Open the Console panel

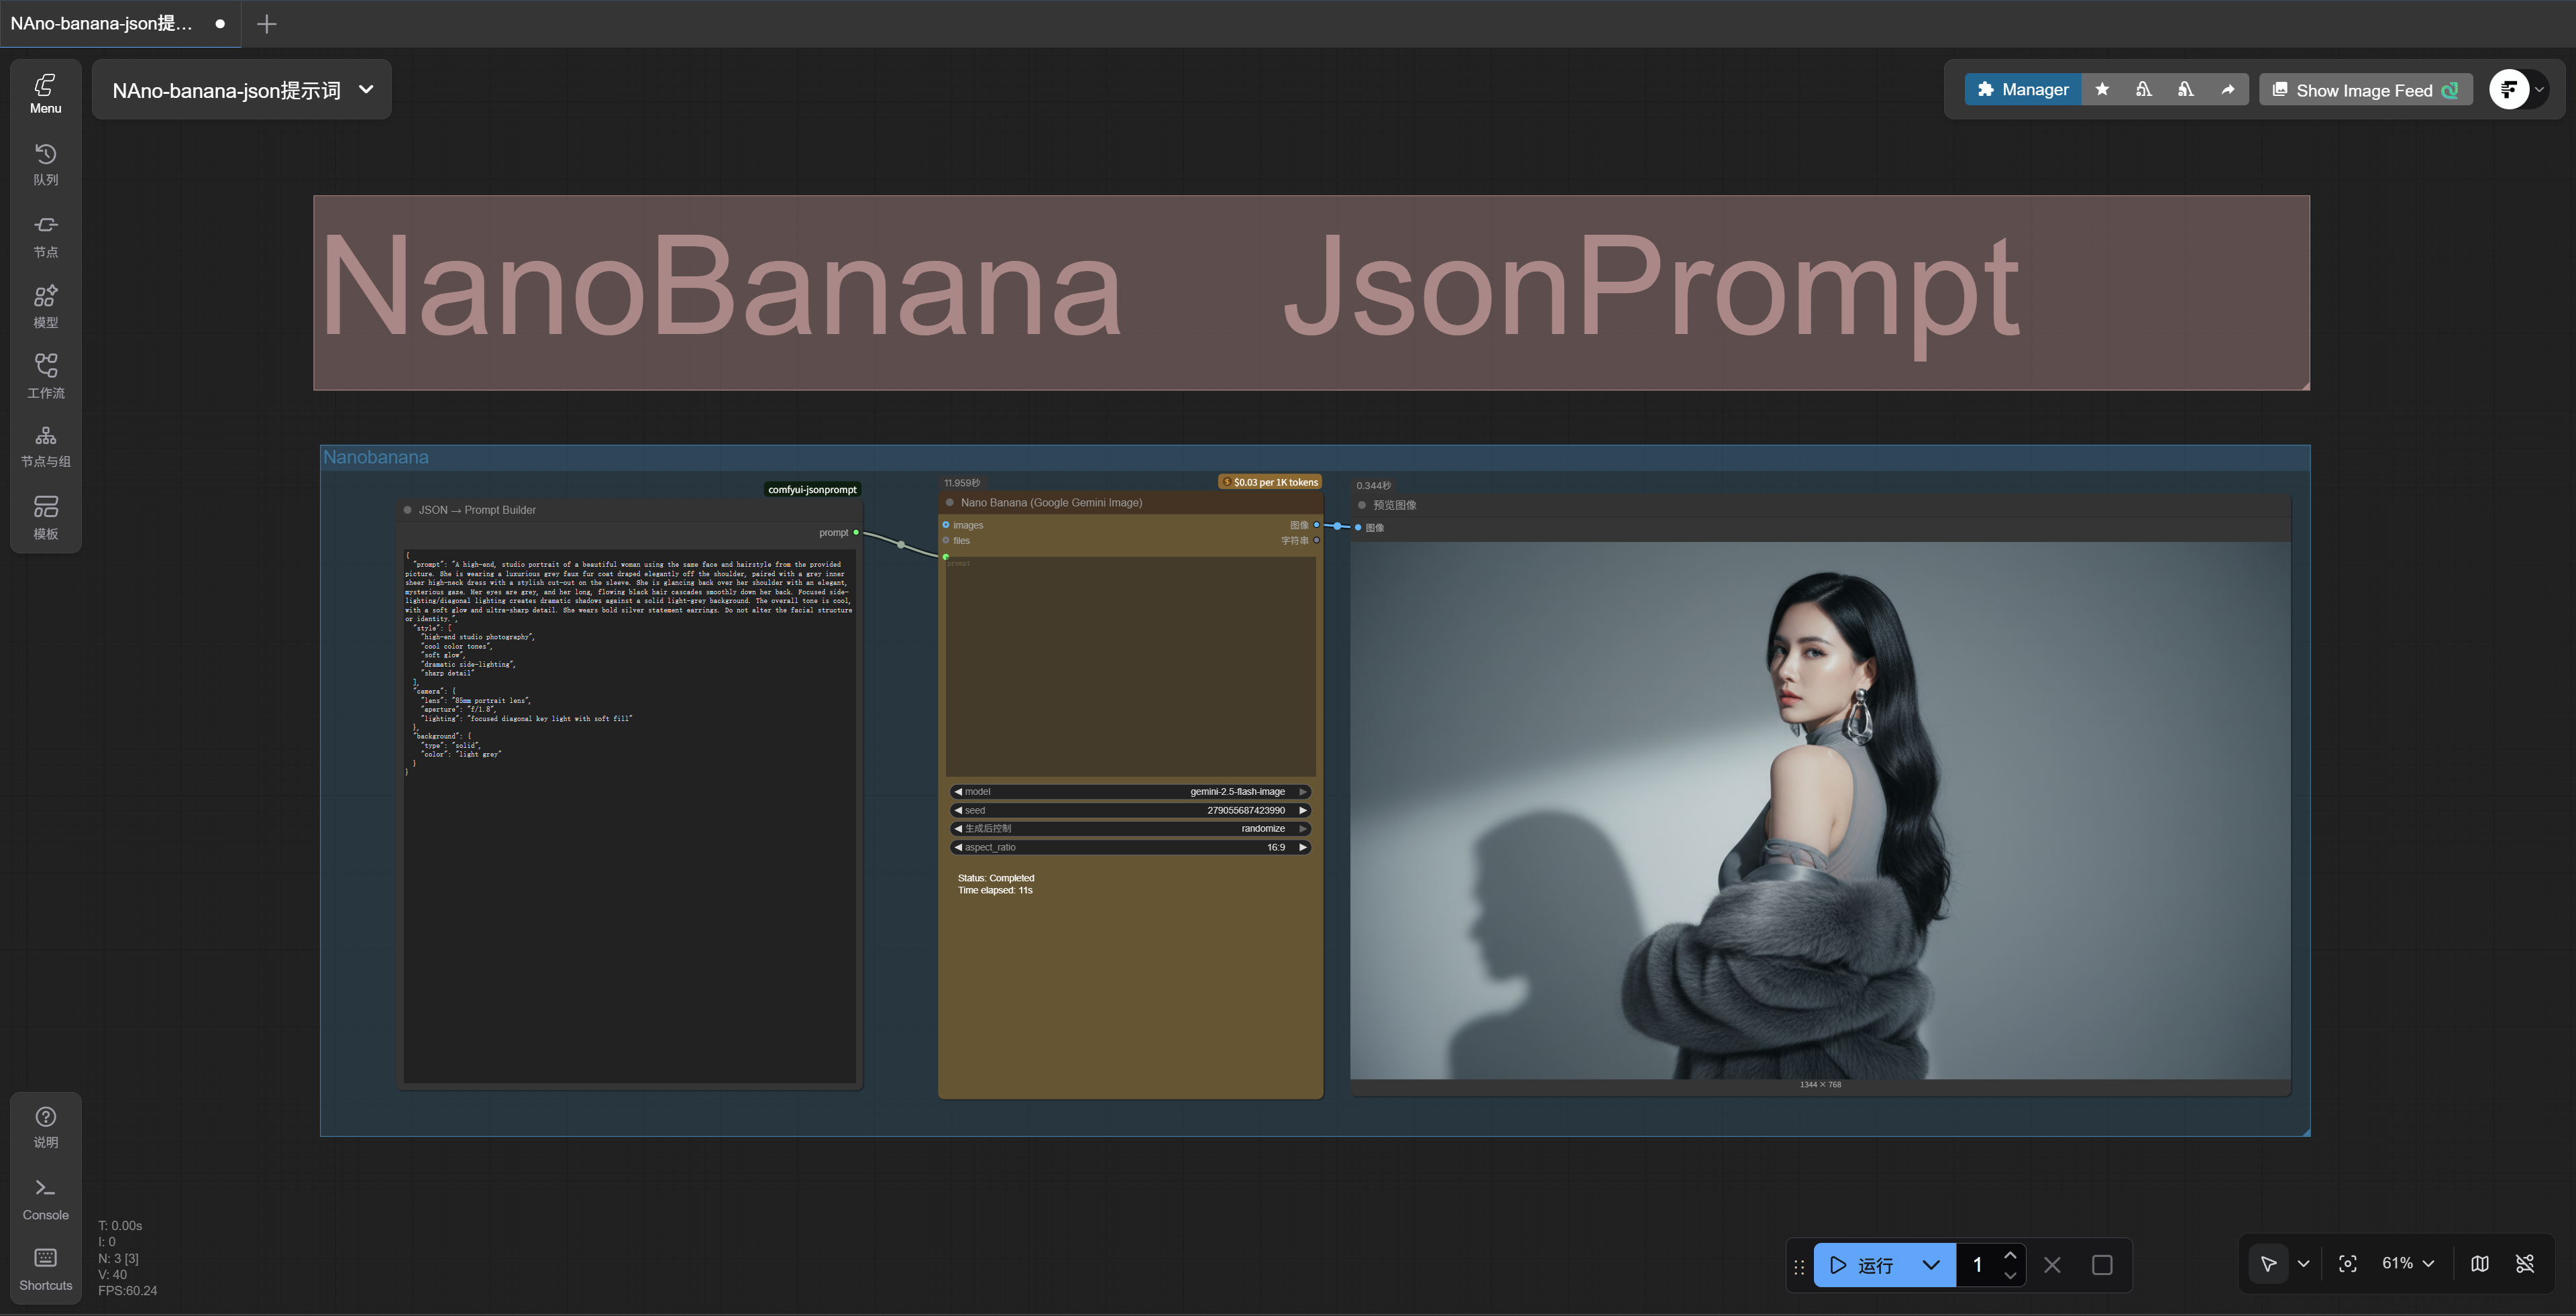pyautogui.click(x=45, y=1198)
